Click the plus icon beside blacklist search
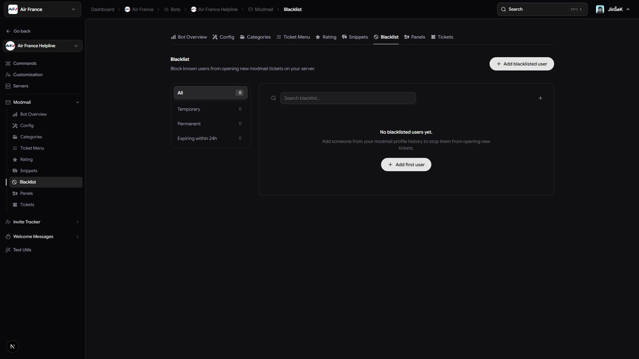The width and height of the screenshot is (639, 359). 540,98
